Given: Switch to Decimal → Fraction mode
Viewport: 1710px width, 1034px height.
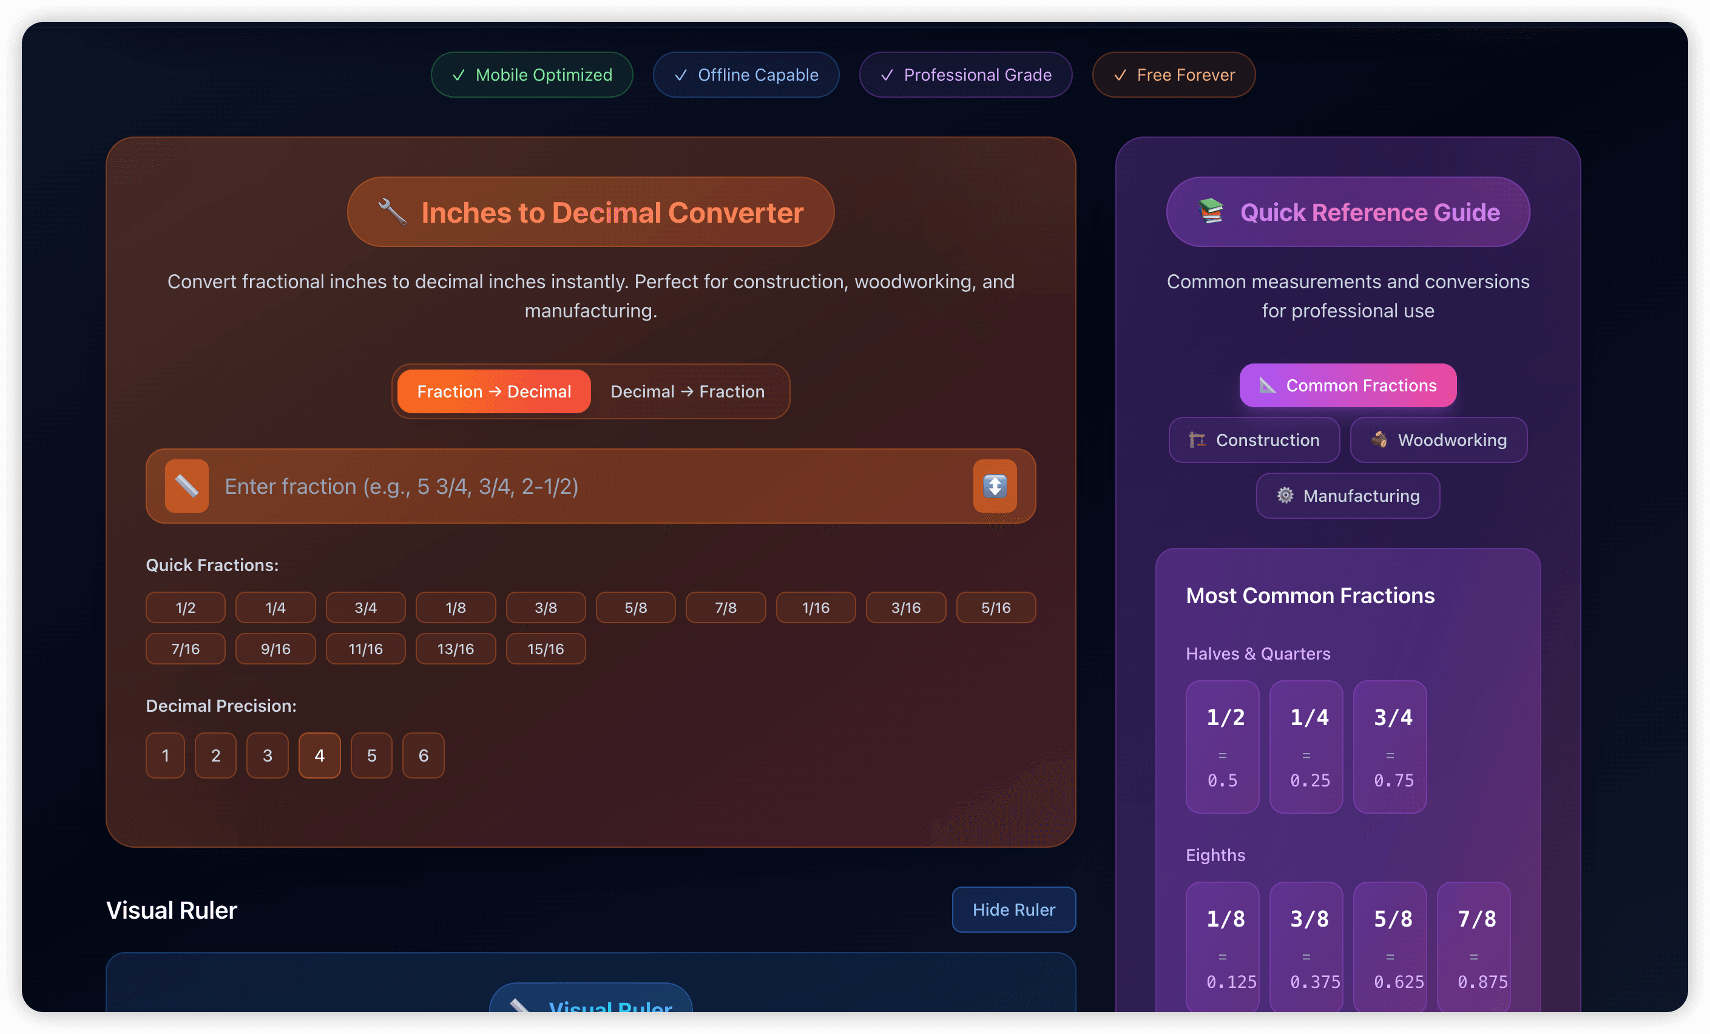Looking at the screenshot, I should [687, 391].
